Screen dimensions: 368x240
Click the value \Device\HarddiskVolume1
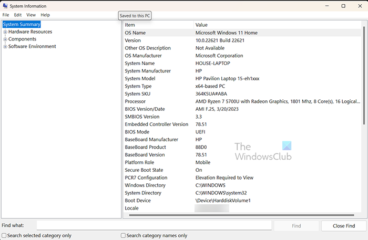(x=223, y=201)
